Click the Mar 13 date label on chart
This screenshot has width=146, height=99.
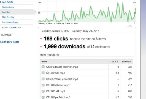[52, 24]
